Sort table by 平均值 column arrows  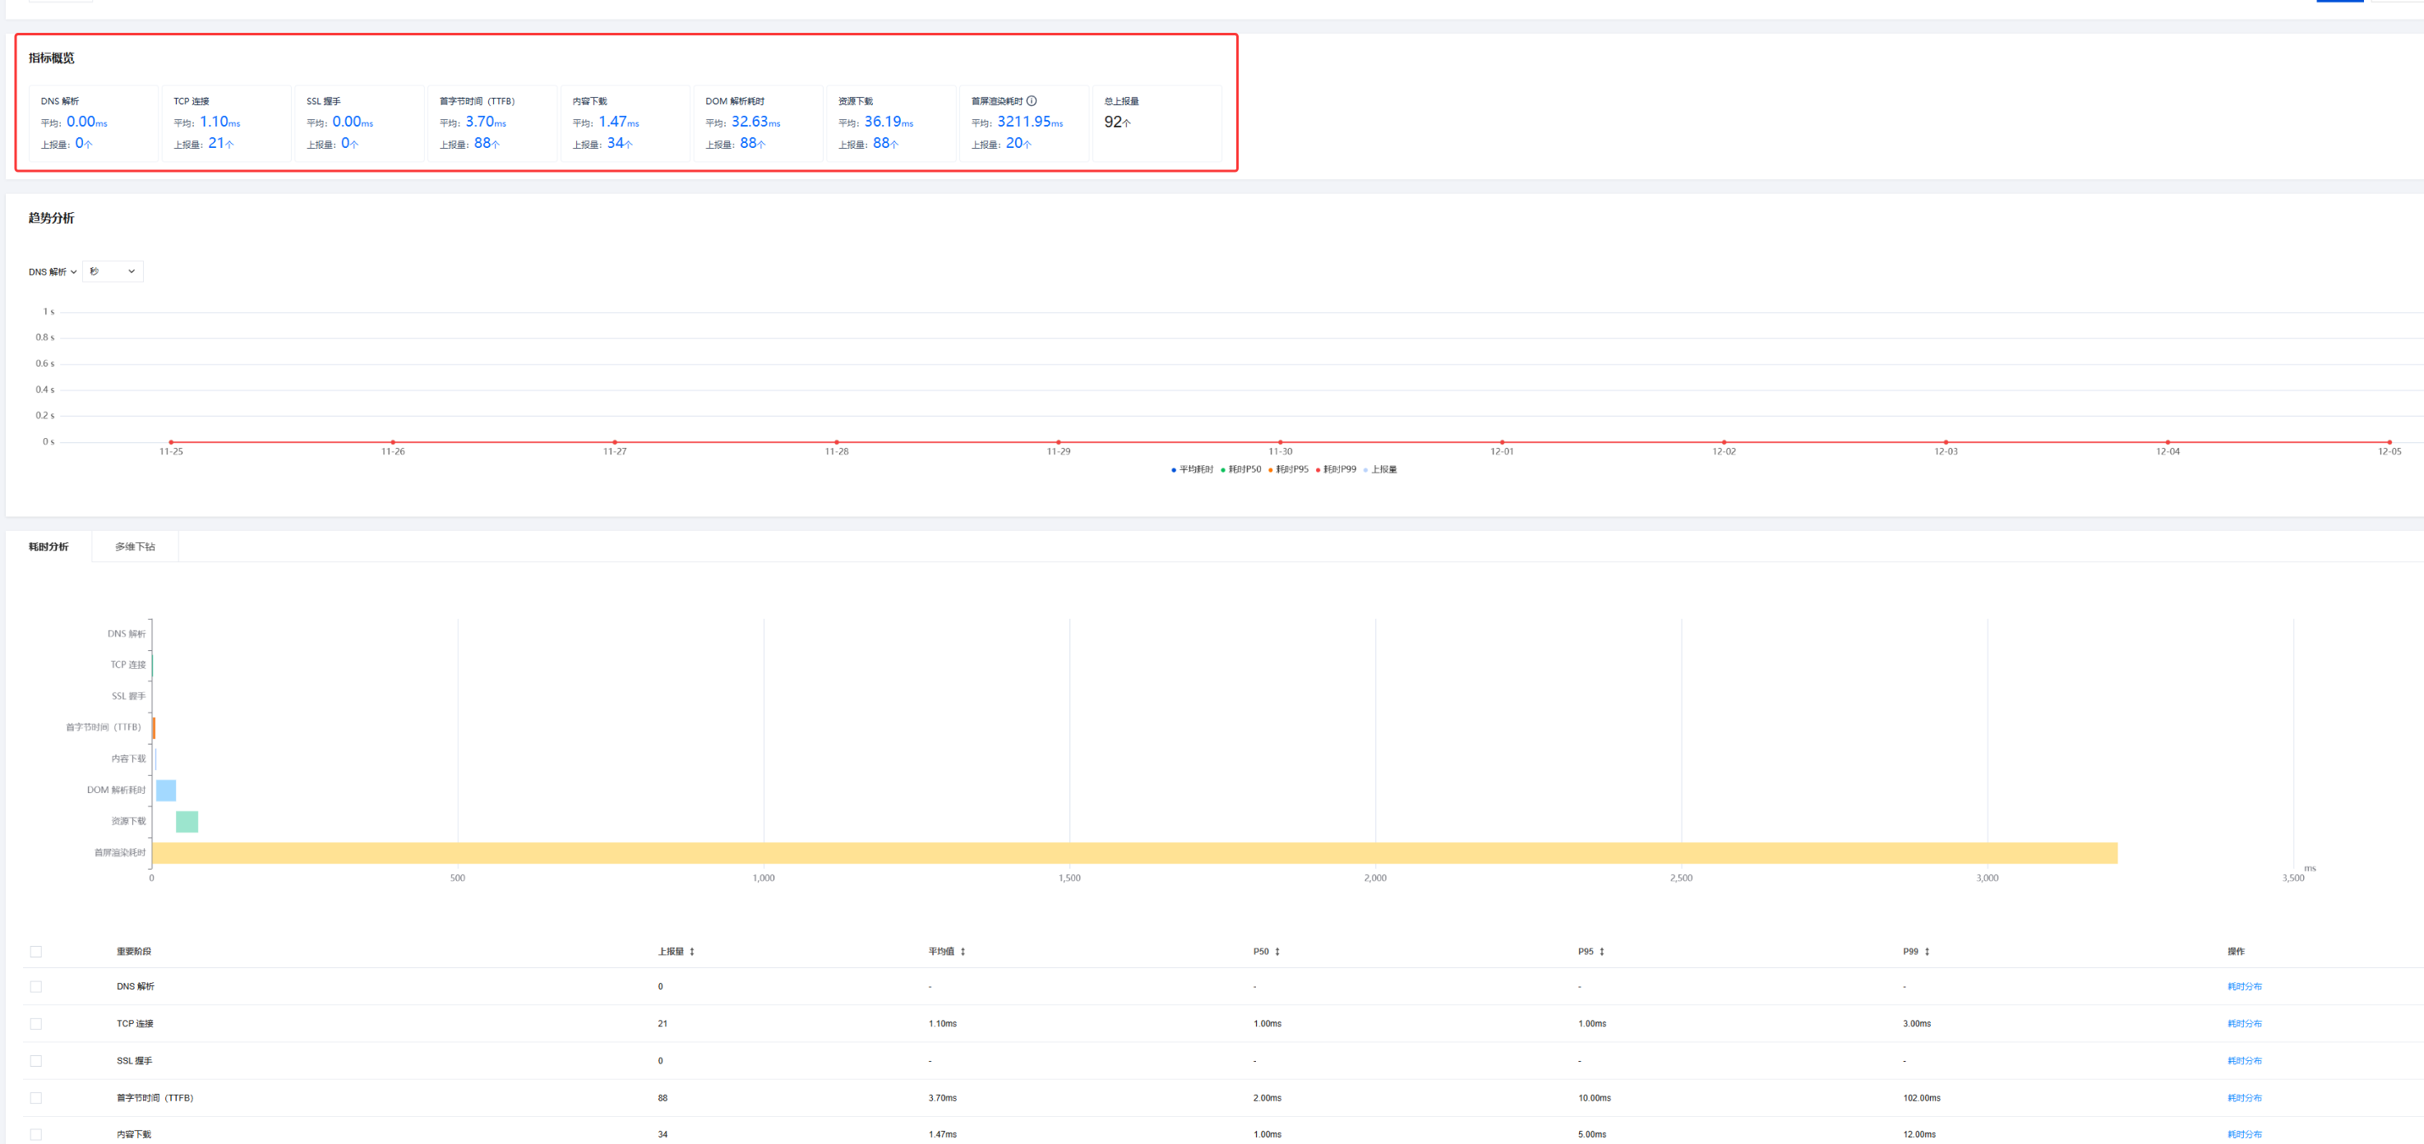[x=963, y=951]
